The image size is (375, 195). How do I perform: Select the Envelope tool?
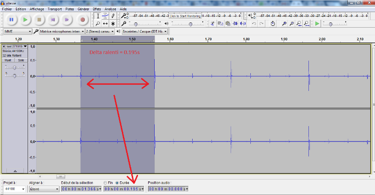pos(105,16)
